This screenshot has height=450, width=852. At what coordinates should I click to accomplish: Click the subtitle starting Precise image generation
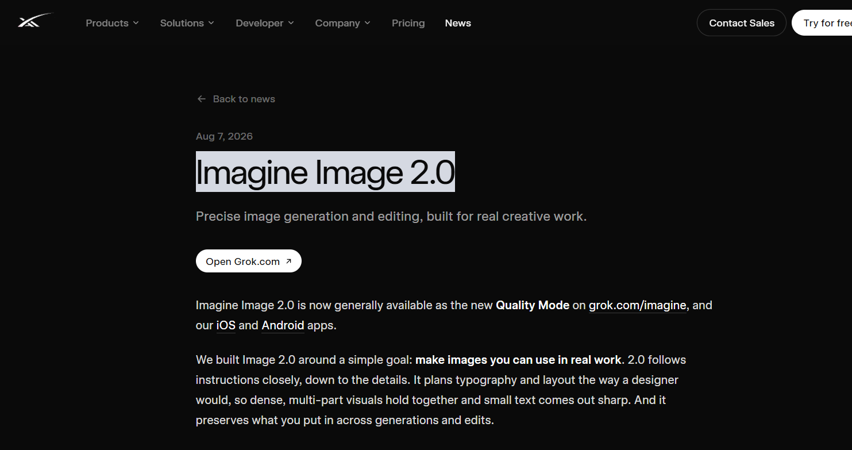pos(391,217)
